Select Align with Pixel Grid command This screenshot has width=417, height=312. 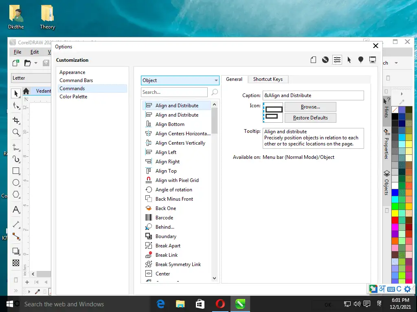click(177, 180)
